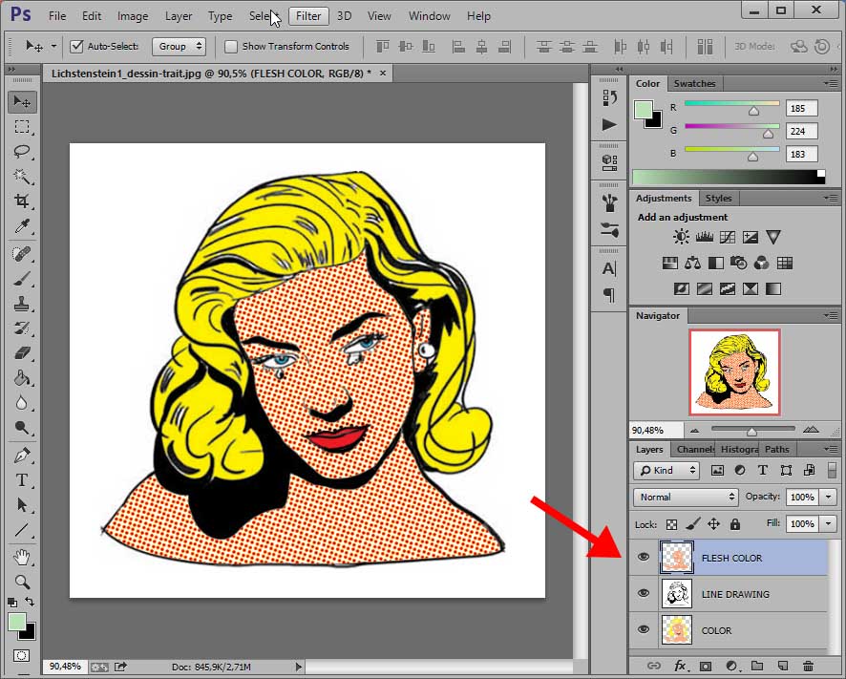The image size is (846, 679).
Task: Open layer style fx menu
Action: [680, 666]
